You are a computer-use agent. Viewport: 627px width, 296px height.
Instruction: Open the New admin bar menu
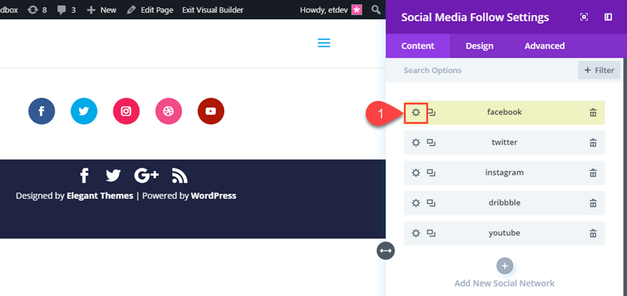click(x=102, y=10)
